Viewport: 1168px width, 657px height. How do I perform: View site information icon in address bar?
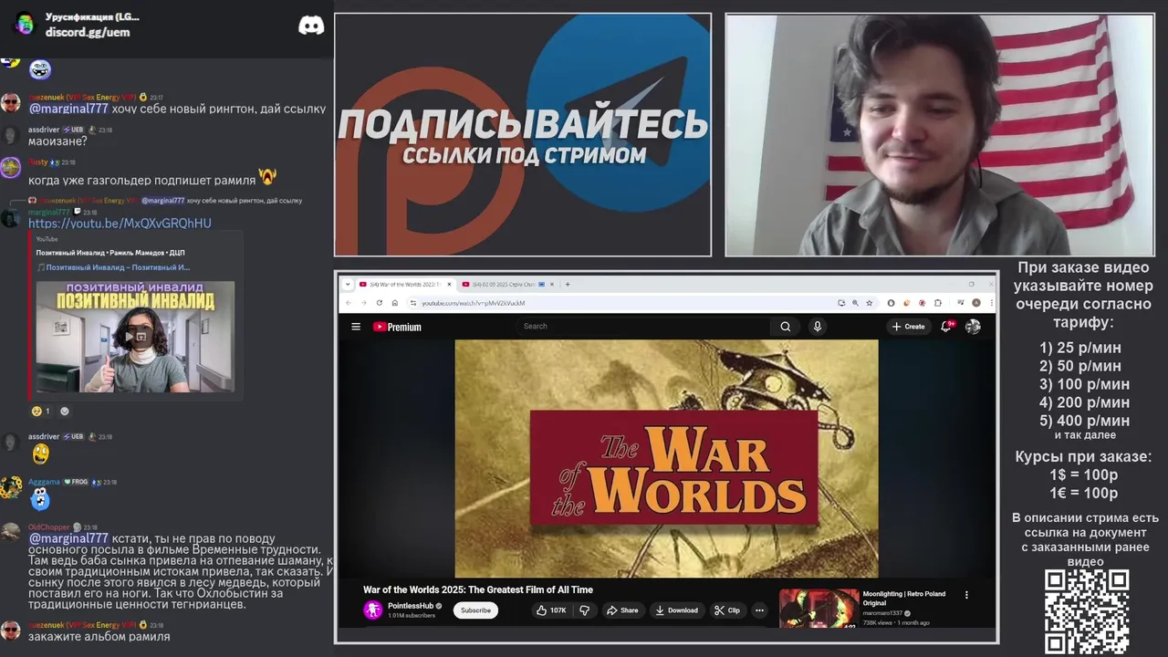(x=412, y=303)
